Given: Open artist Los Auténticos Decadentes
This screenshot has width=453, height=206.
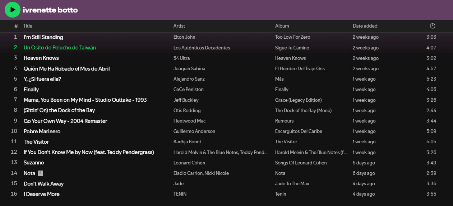Looking at the screenshot, I should [x=202, y=48].
